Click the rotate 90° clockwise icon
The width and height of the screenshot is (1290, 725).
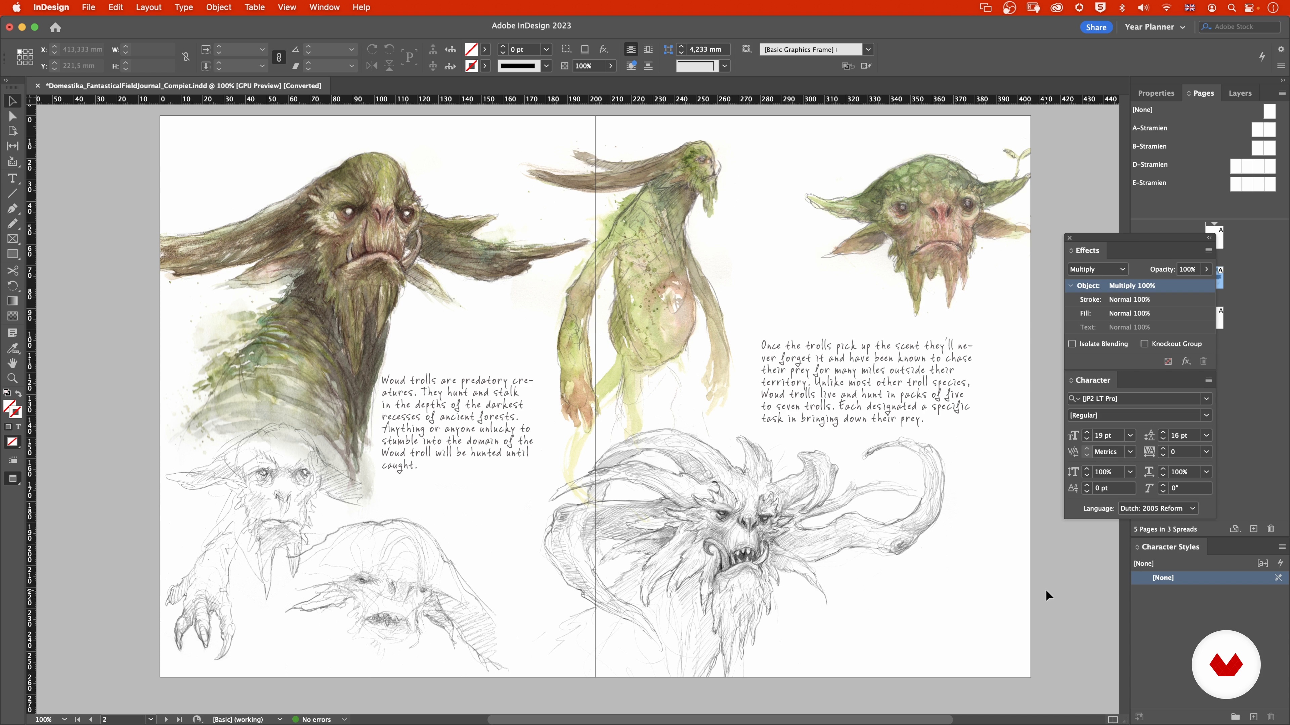(372, 49)
